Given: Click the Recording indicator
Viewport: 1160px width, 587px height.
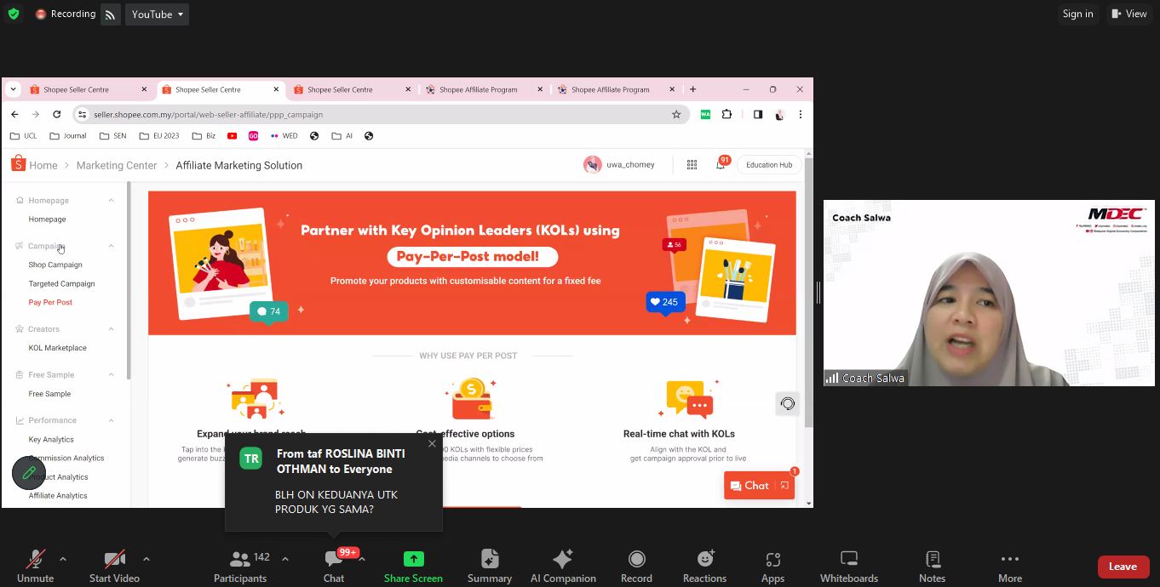Looking at the screenshot, I should click(x=66, y=14).
